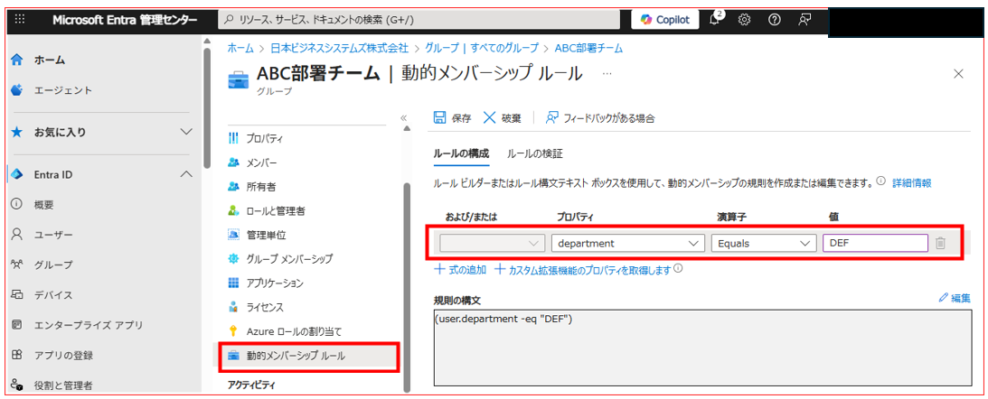Open アプリの登録 in navigation
This screenshot has height=399, width=988.
63,356
